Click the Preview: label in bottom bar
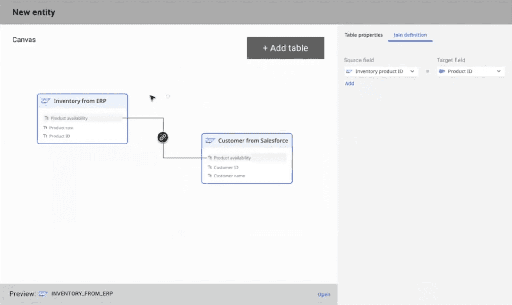This screenshot has width=512, height=305. 22,294
